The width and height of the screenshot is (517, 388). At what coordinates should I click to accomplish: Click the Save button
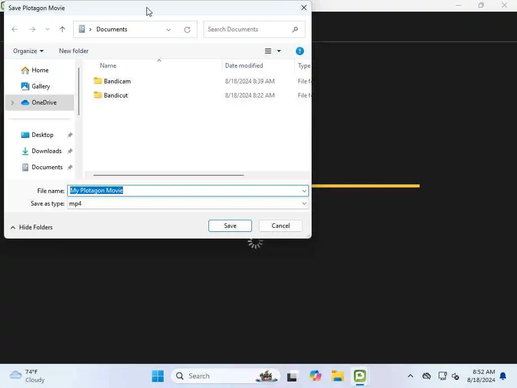coord(230,226)
